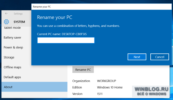Click the new PC name field
Image resolution: width=173 pixels, height=100 pixels.
point(66,40)
